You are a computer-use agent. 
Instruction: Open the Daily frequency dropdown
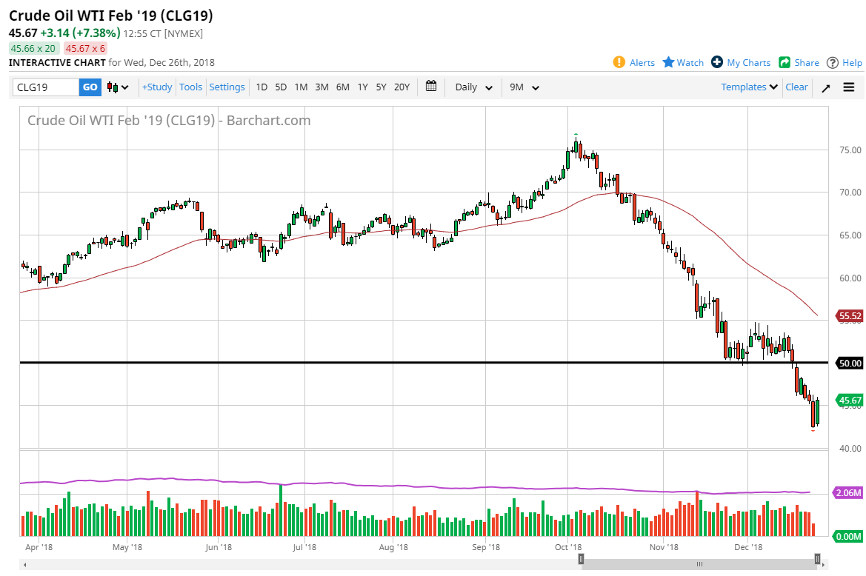(x=473, y=87)
